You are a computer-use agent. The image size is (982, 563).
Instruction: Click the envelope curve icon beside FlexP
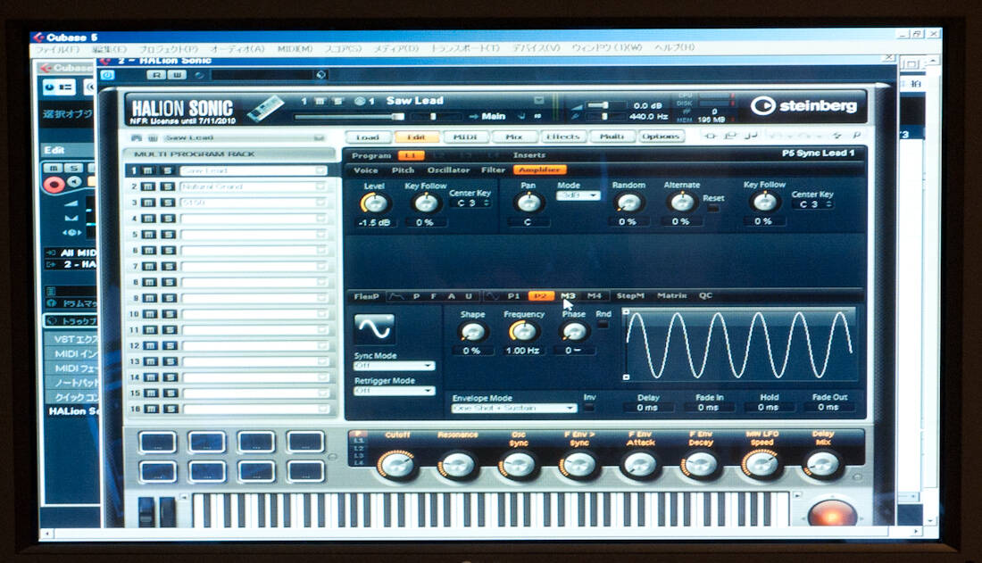pos(395,295)
